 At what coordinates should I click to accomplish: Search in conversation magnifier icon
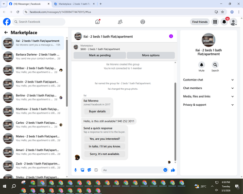pyautogui.click(x=215, y=65)
